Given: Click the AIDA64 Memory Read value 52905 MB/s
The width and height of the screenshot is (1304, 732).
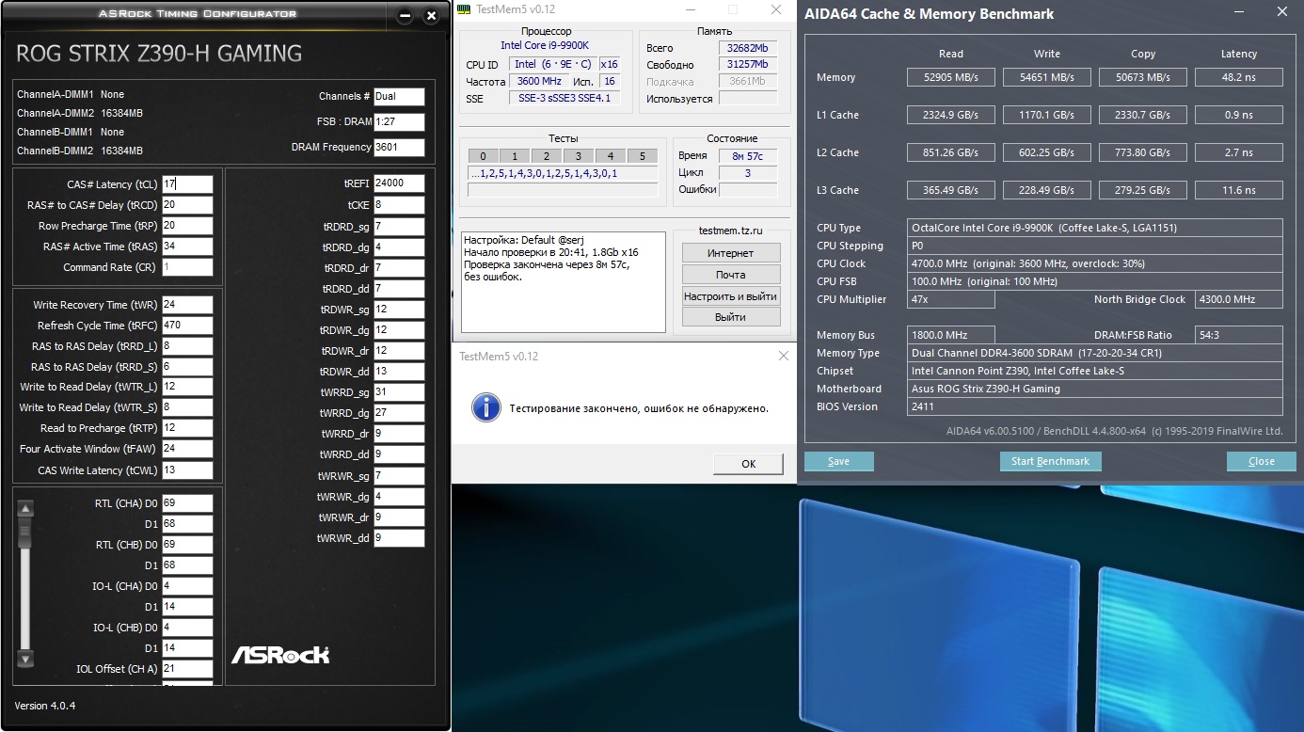Looking at the screenshot, I should (951, 77).
